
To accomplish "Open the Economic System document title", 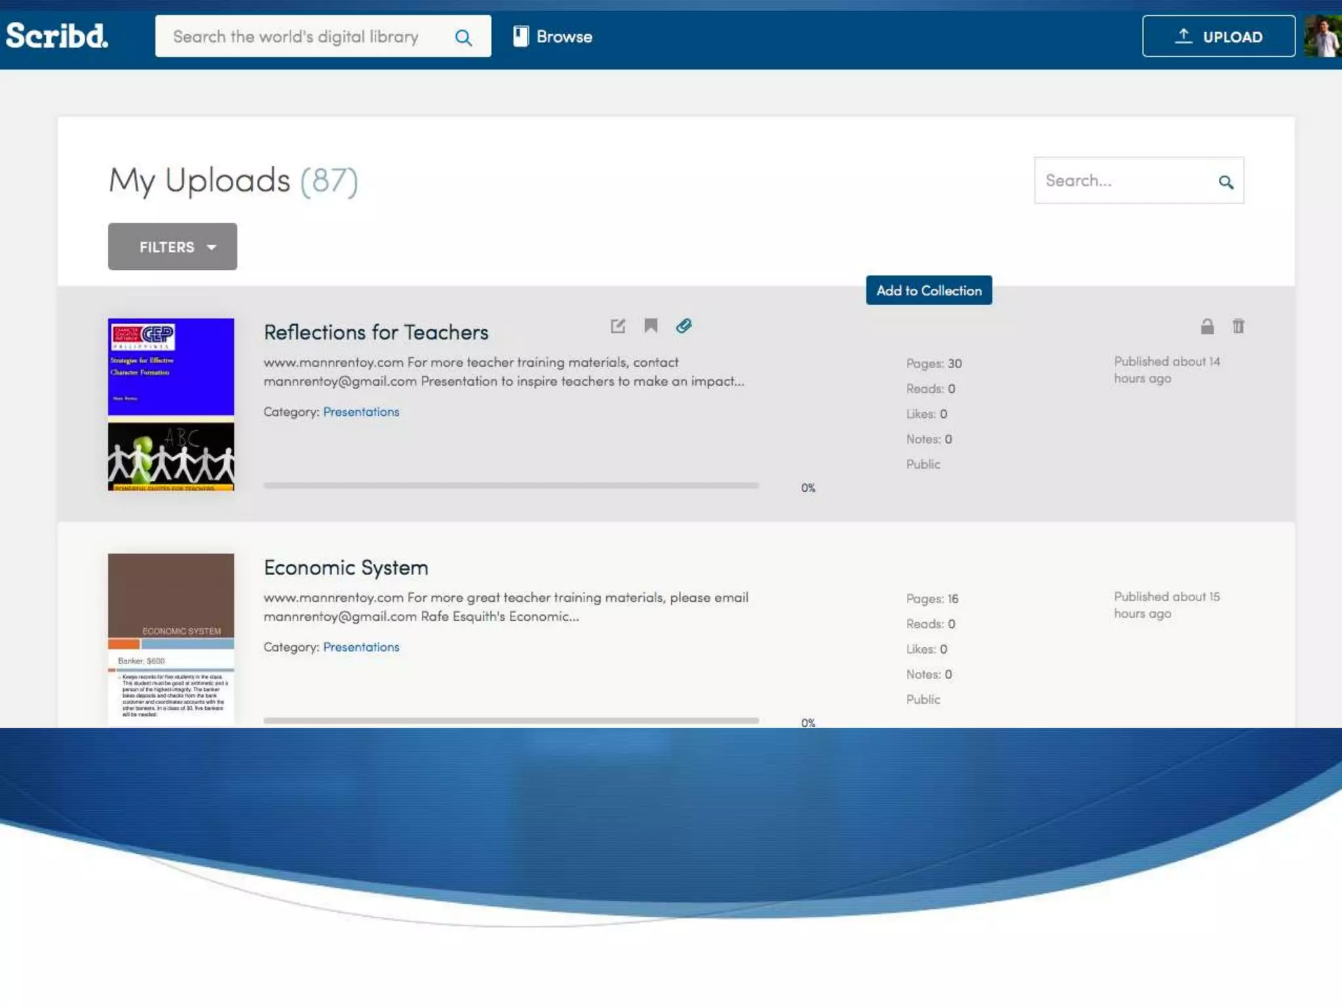I will [346, 568].
